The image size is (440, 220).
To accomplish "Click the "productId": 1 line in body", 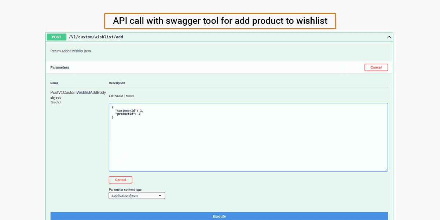I will point(128,114).
